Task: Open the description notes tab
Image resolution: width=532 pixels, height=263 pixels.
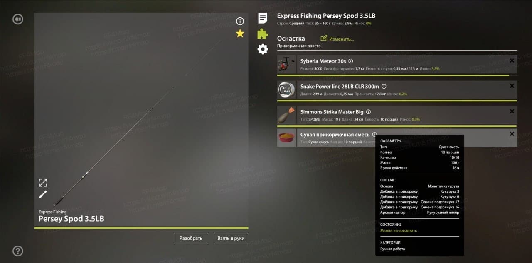Action: (x=263, y=18)
